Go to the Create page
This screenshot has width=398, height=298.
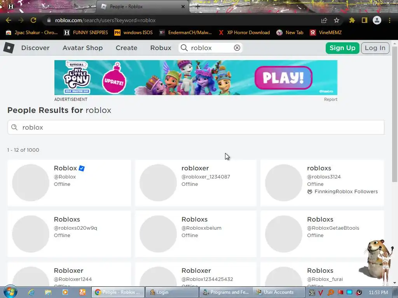(126, 48)
